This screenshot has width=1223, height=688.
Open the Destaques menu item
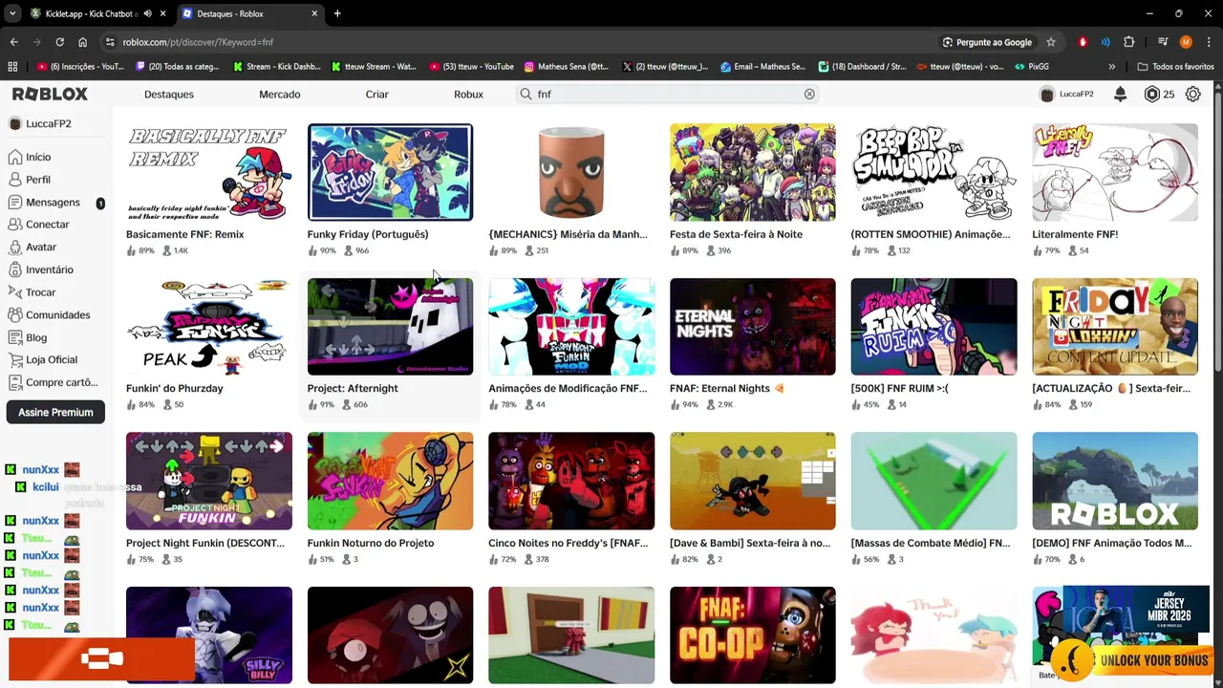tap(169, 95)
